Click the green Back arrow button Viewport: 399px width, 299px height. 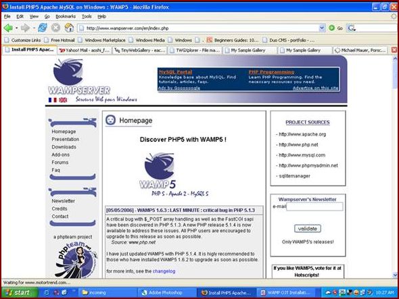pyautogui.click(x=8, y=28)
